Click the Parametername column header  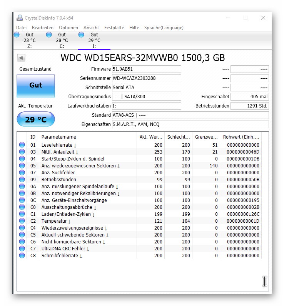88,137
